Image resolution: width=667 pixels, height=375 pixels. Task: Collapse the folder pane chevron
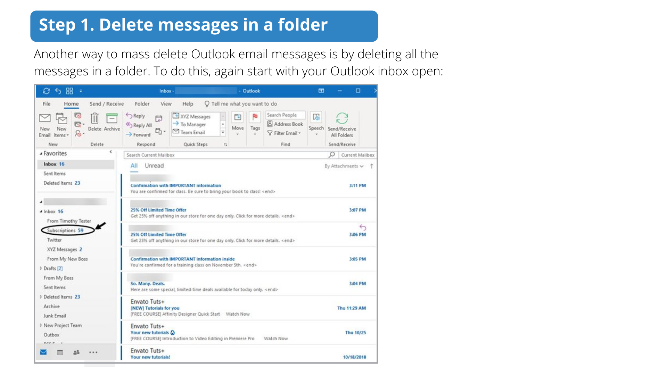click(x=111, y=152)
